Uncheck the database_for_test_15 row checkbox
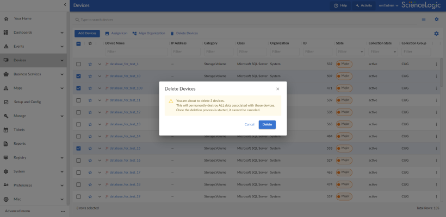This screenshot has width=446, height=217. tap(78, 148)
